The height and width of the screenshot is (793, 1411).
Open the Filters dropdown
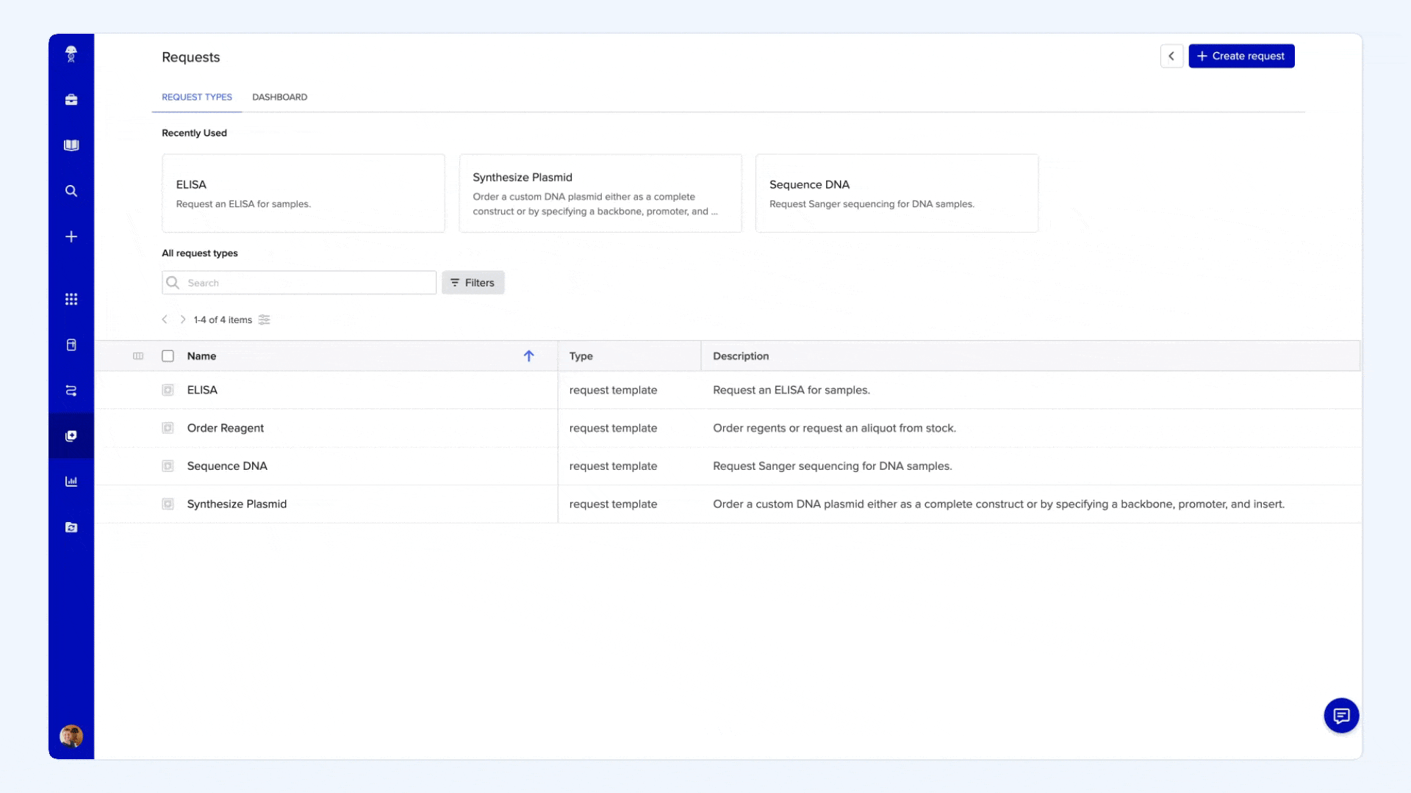point(473,283)
